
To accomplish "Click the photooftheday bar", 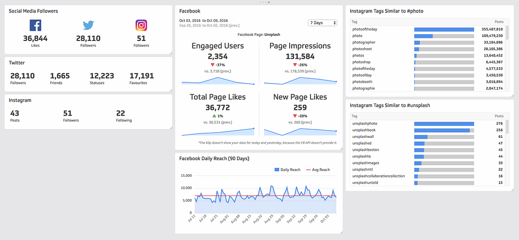I will pyautogui.click(x=444, y=30).
